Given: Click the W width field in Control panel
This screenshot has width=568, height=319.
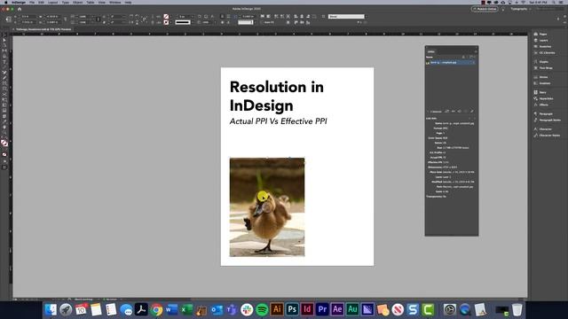Looking at the screenshot, I should [52, 16].
